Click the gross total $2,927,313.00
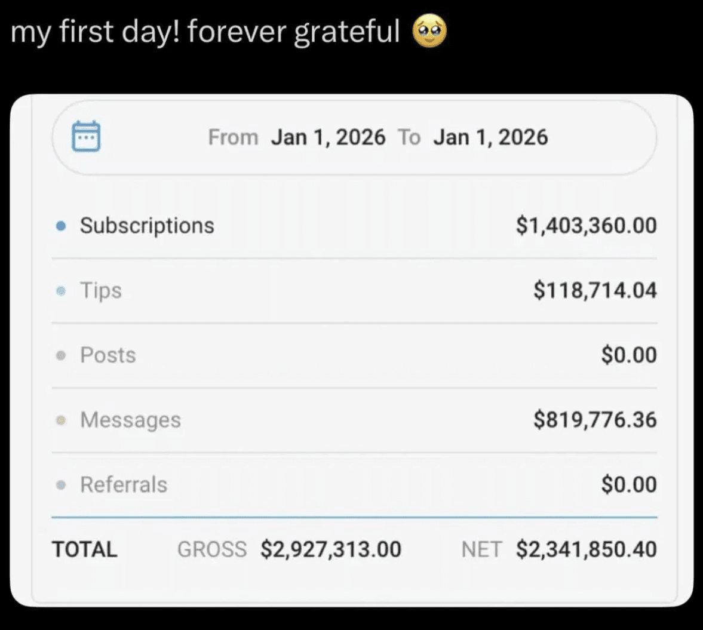The image size is (703, 630). (331, 549)
